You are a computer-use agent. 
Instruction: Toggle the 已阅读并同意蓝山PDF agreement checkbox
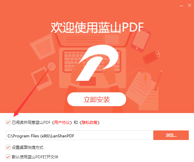point(8,123)
